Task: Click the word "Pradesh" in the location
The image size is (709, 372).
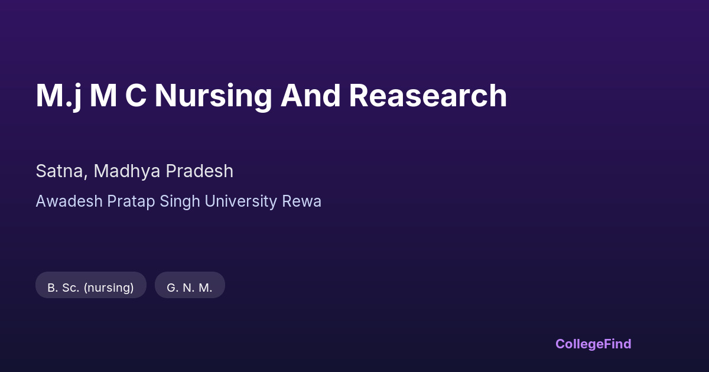Action: click(199, 171)
